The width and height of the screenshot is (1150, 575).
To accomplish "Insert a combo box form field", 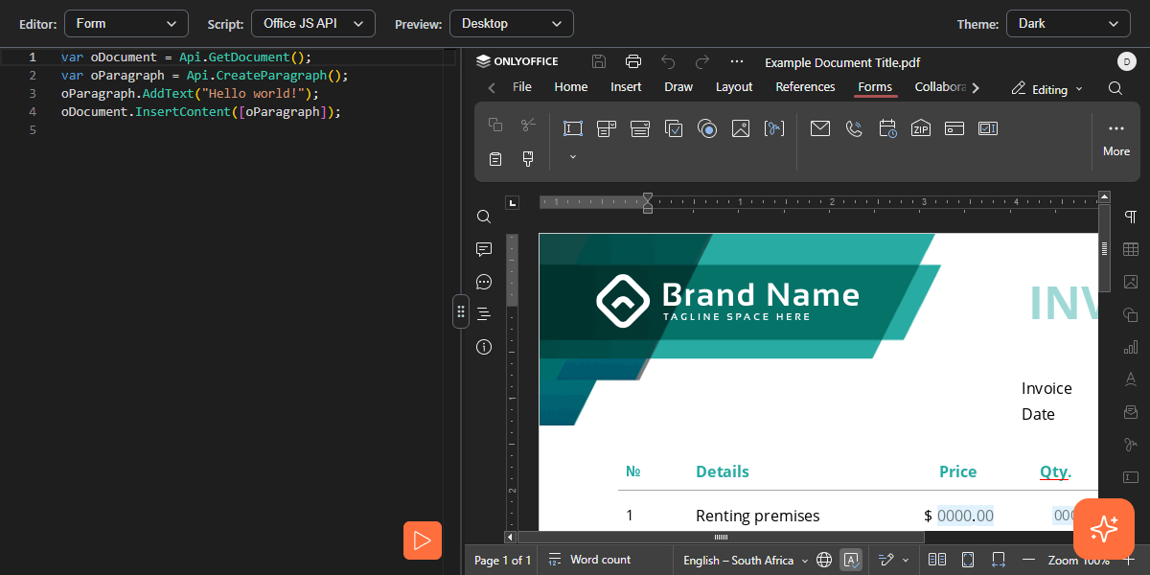I will coord(607,128).
